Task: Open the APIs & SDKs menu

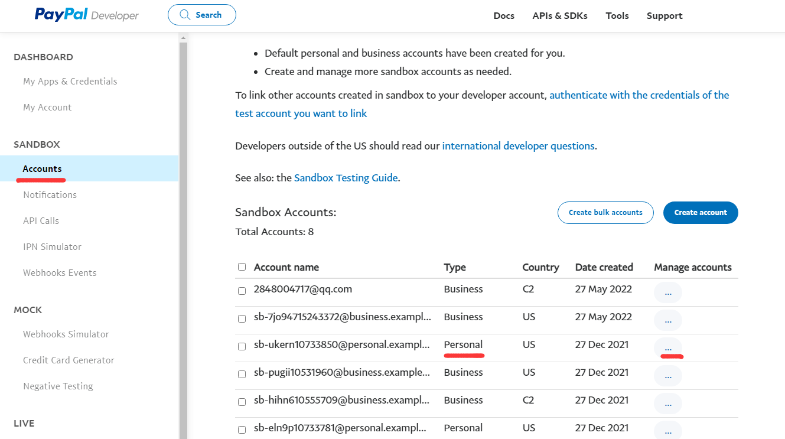Action: tap(559, 16)
